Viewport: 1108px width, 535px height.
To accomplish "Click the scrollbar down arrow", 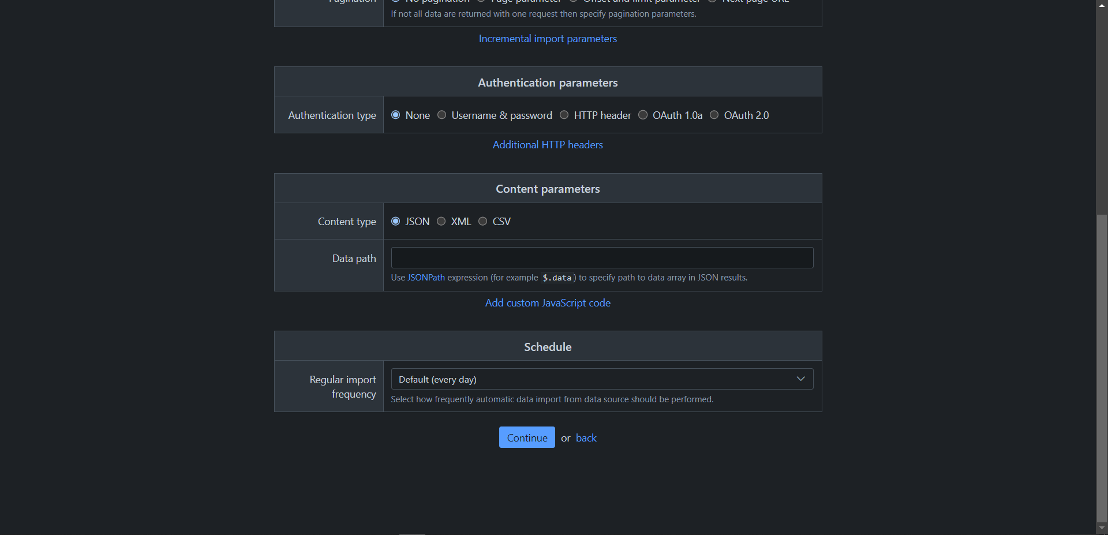I will (x=1102, y=528).
